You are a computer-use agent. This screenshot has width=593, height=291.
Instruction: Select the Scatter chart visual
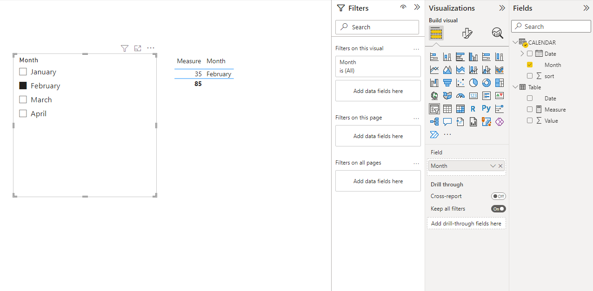(x=460, y=83)
